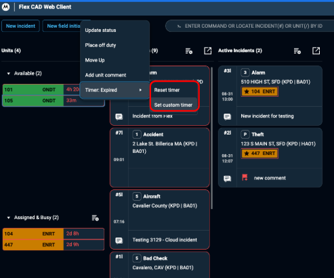Open the Theft incident #2I card

270,158
